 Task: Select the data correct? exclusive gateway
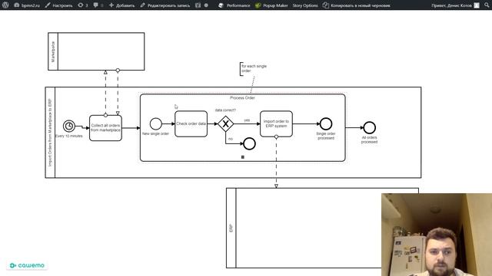coord(225,124)
